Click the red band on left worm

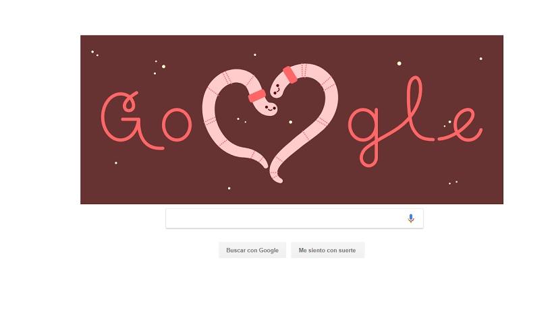click(x=257, y=96)
